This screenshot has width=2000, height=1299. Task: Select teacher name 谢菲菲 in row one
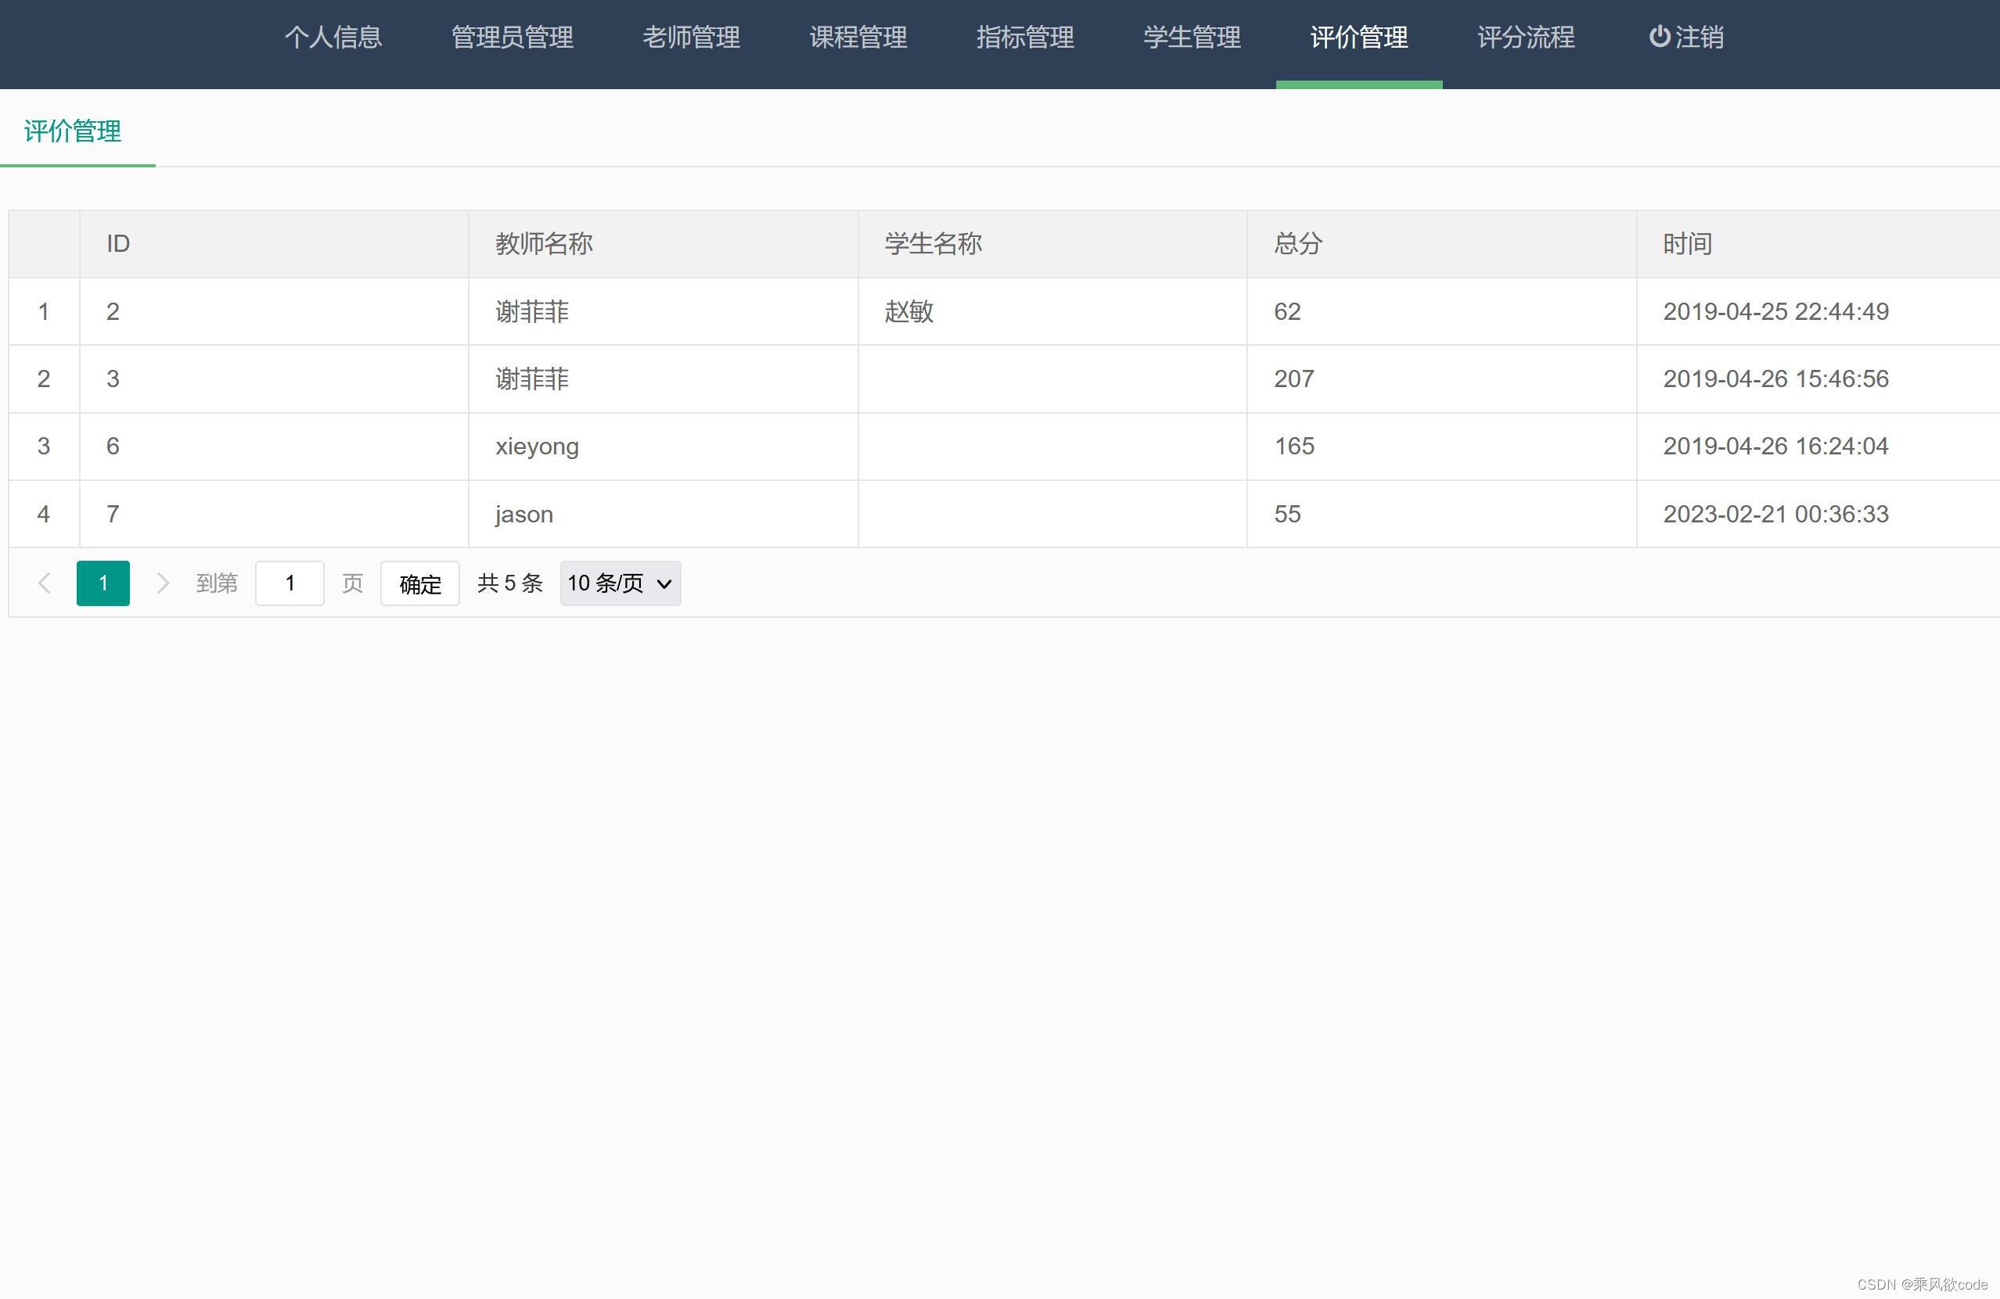531,310
